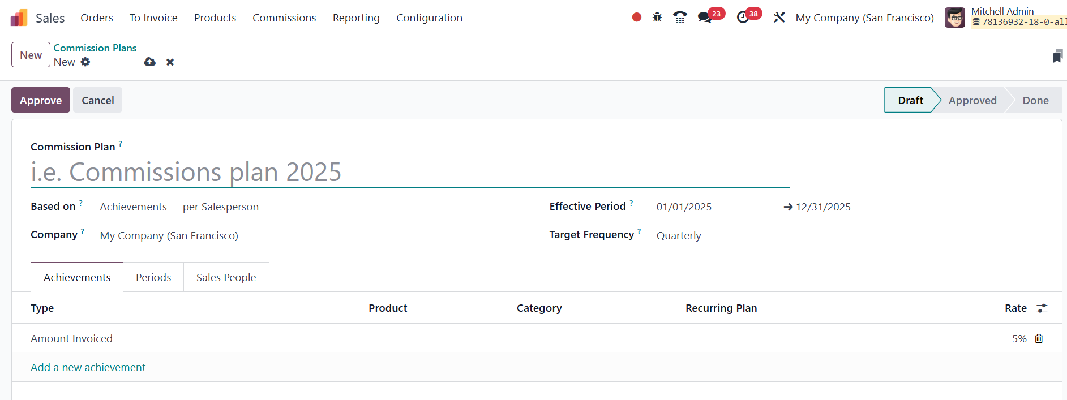Toggle optional columns settings icon

[x=1042, y=308]
